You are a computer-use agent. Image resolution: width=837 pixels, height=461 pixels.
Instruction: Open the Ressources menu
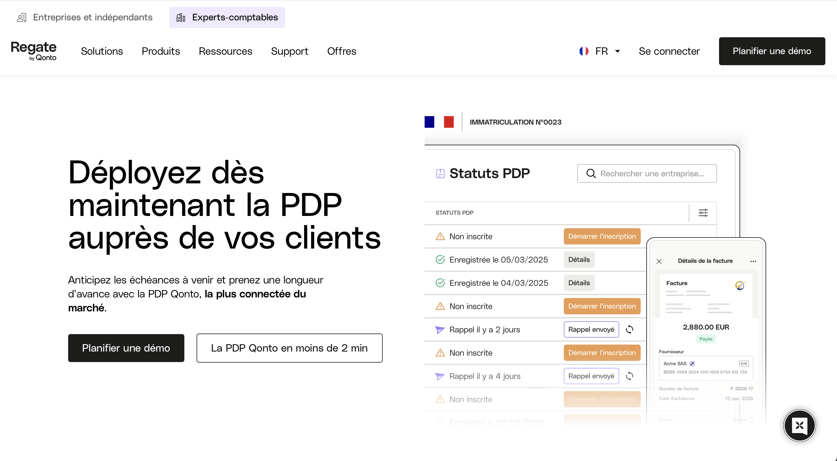pos(225,51)
